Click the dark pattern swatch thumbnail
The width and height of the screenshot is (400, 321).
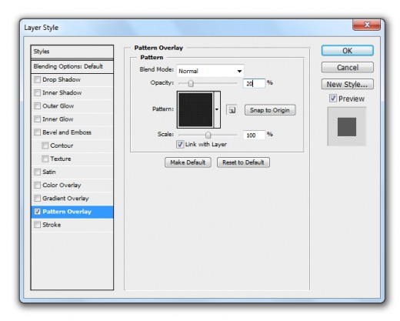click(195, 109)
